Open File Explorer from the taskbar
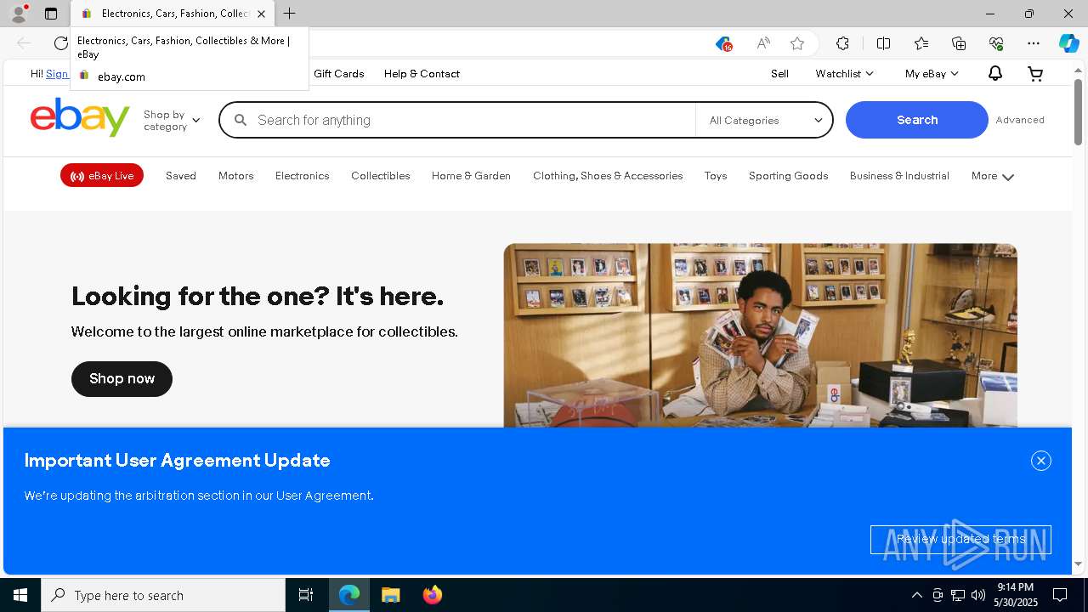 (391, 595)
